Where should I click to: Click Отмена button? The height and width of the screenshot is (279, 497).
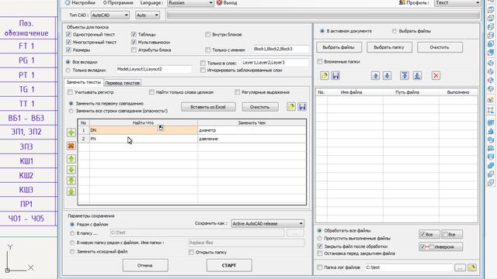click(x=145, y=265)
